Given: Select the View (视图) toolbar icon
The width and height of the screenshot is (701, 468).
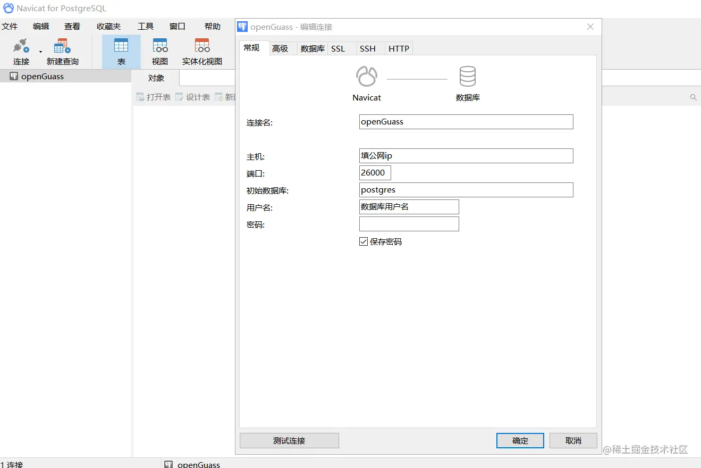Looking at the screenshot, I should (x=160, y=52).
